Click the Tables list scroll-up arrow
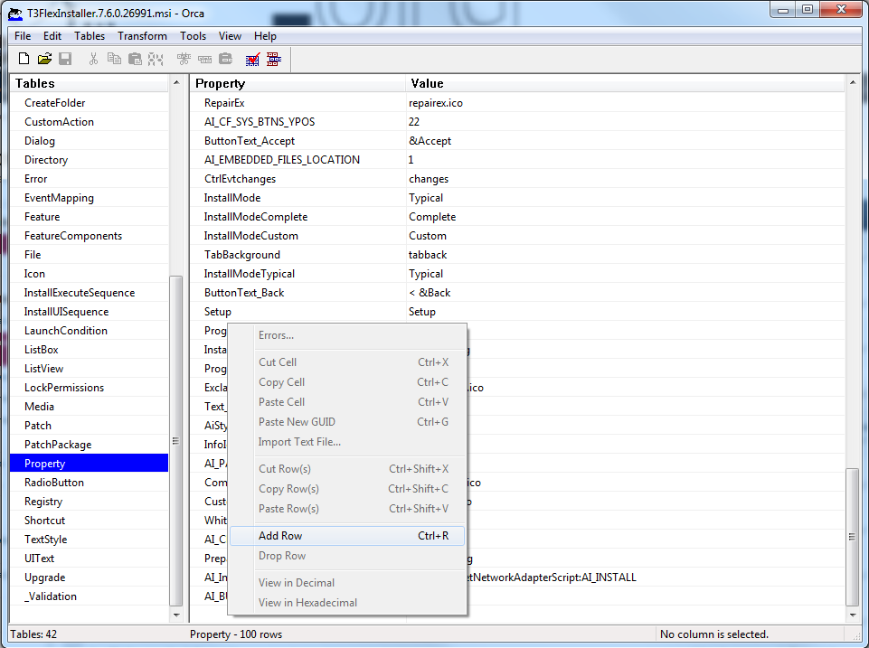Image resolution: width=869 pixels, height=648 pixels. point(176,83)
